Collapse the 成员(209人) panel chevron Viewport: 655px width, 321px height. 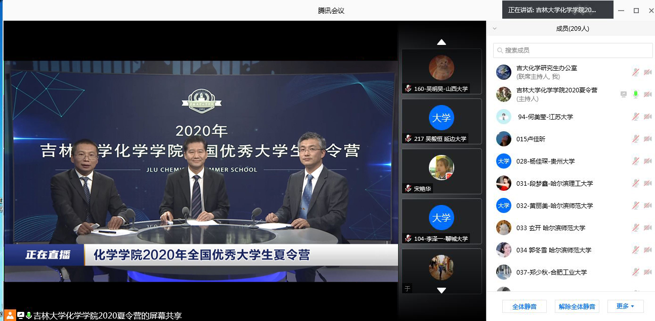point(495,29)
